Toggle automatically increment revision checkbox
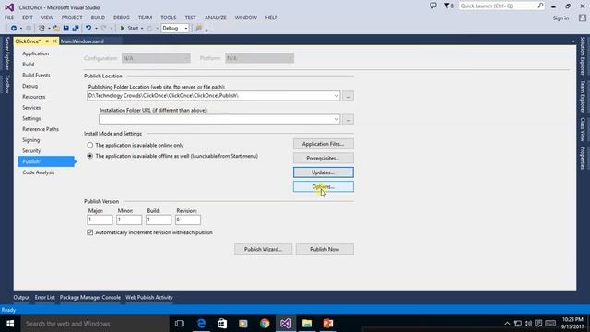This screenshot has height=332, width=590. pyautogui.click(x=90, y=232)
